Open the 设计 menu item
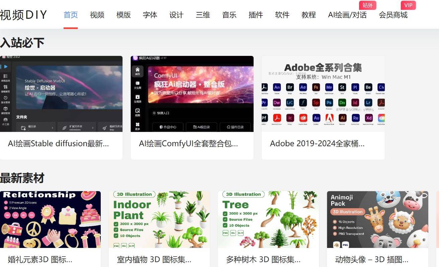The image size is (439, 267). 176,15
